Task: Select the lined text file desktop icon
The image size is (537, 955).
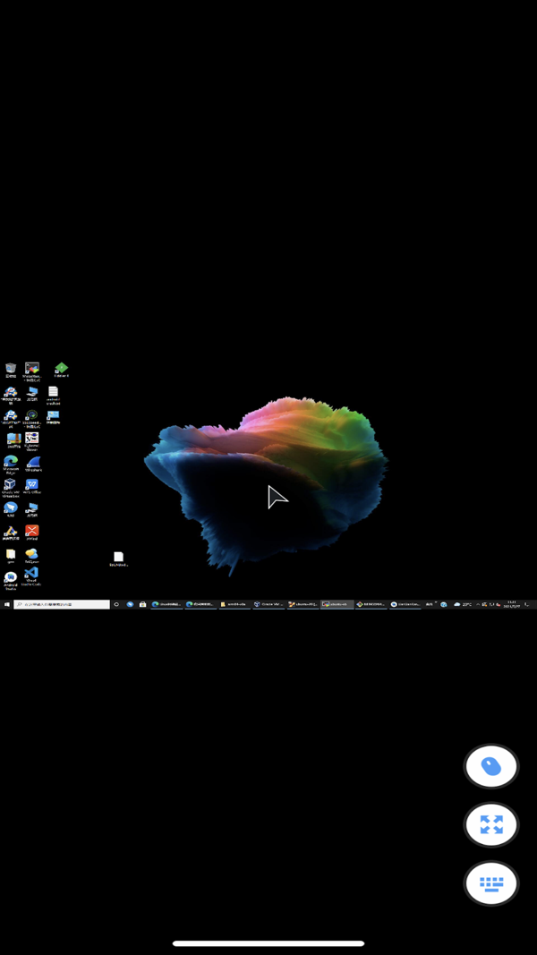Action: (x=53, y=396)
